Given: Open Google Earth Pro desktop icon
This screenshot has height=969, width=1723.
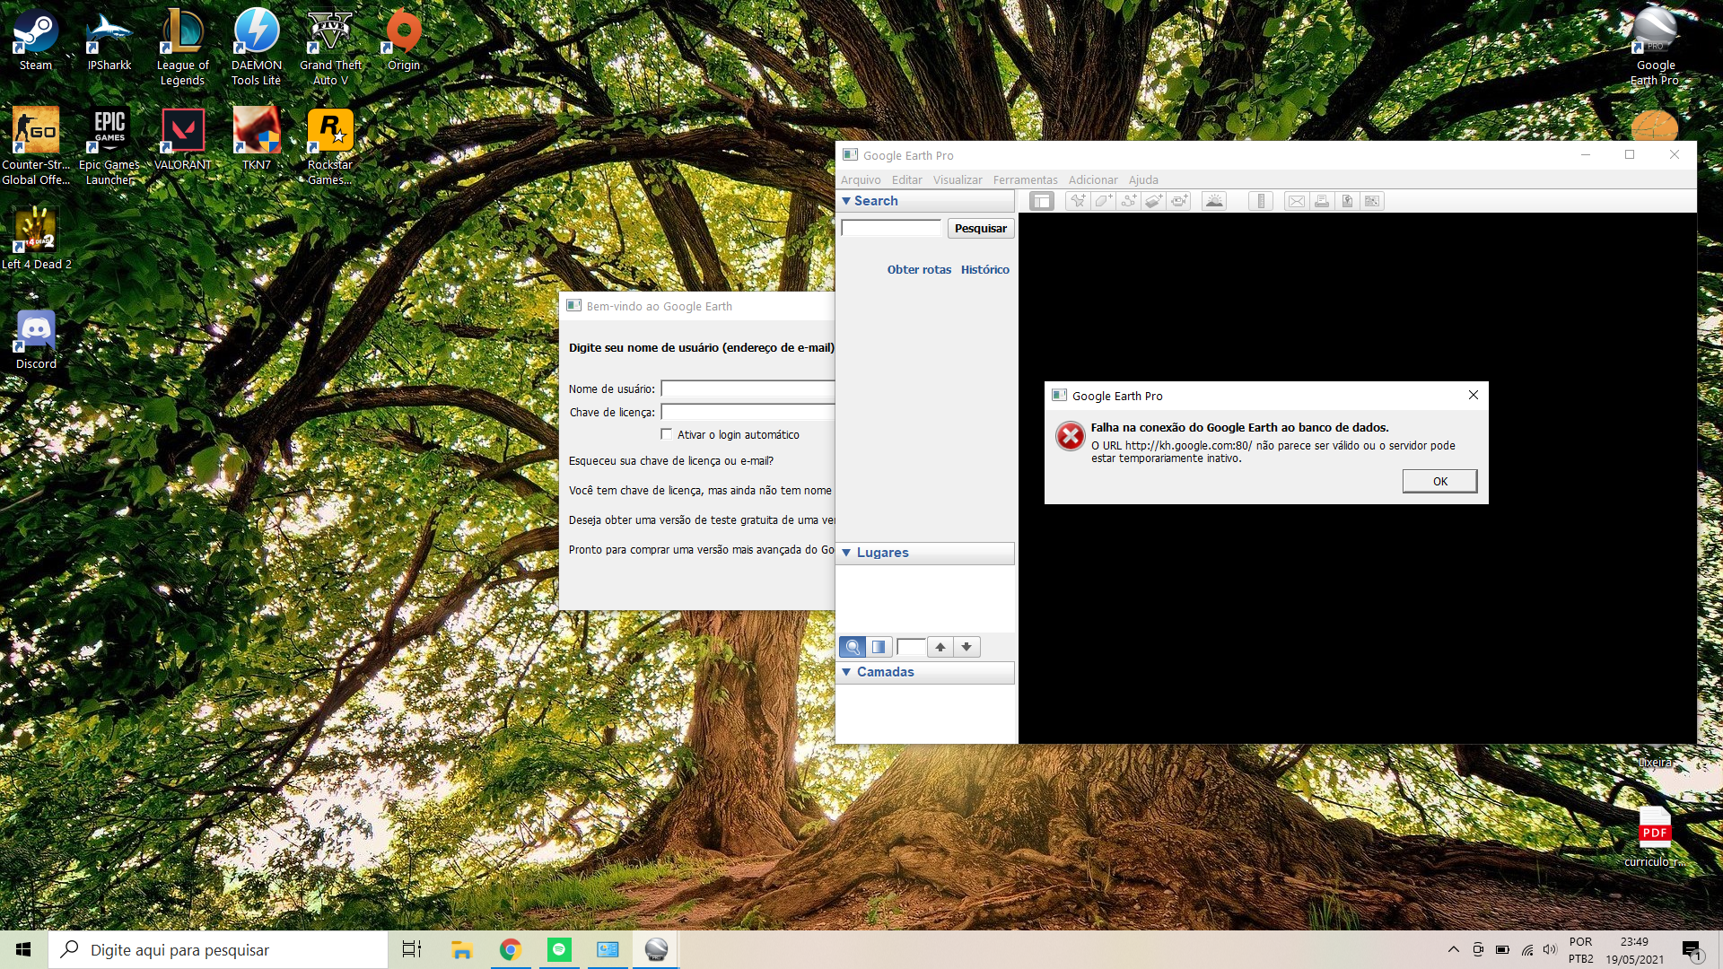Looking at the screenshot, I should [x=1655, y=47].
